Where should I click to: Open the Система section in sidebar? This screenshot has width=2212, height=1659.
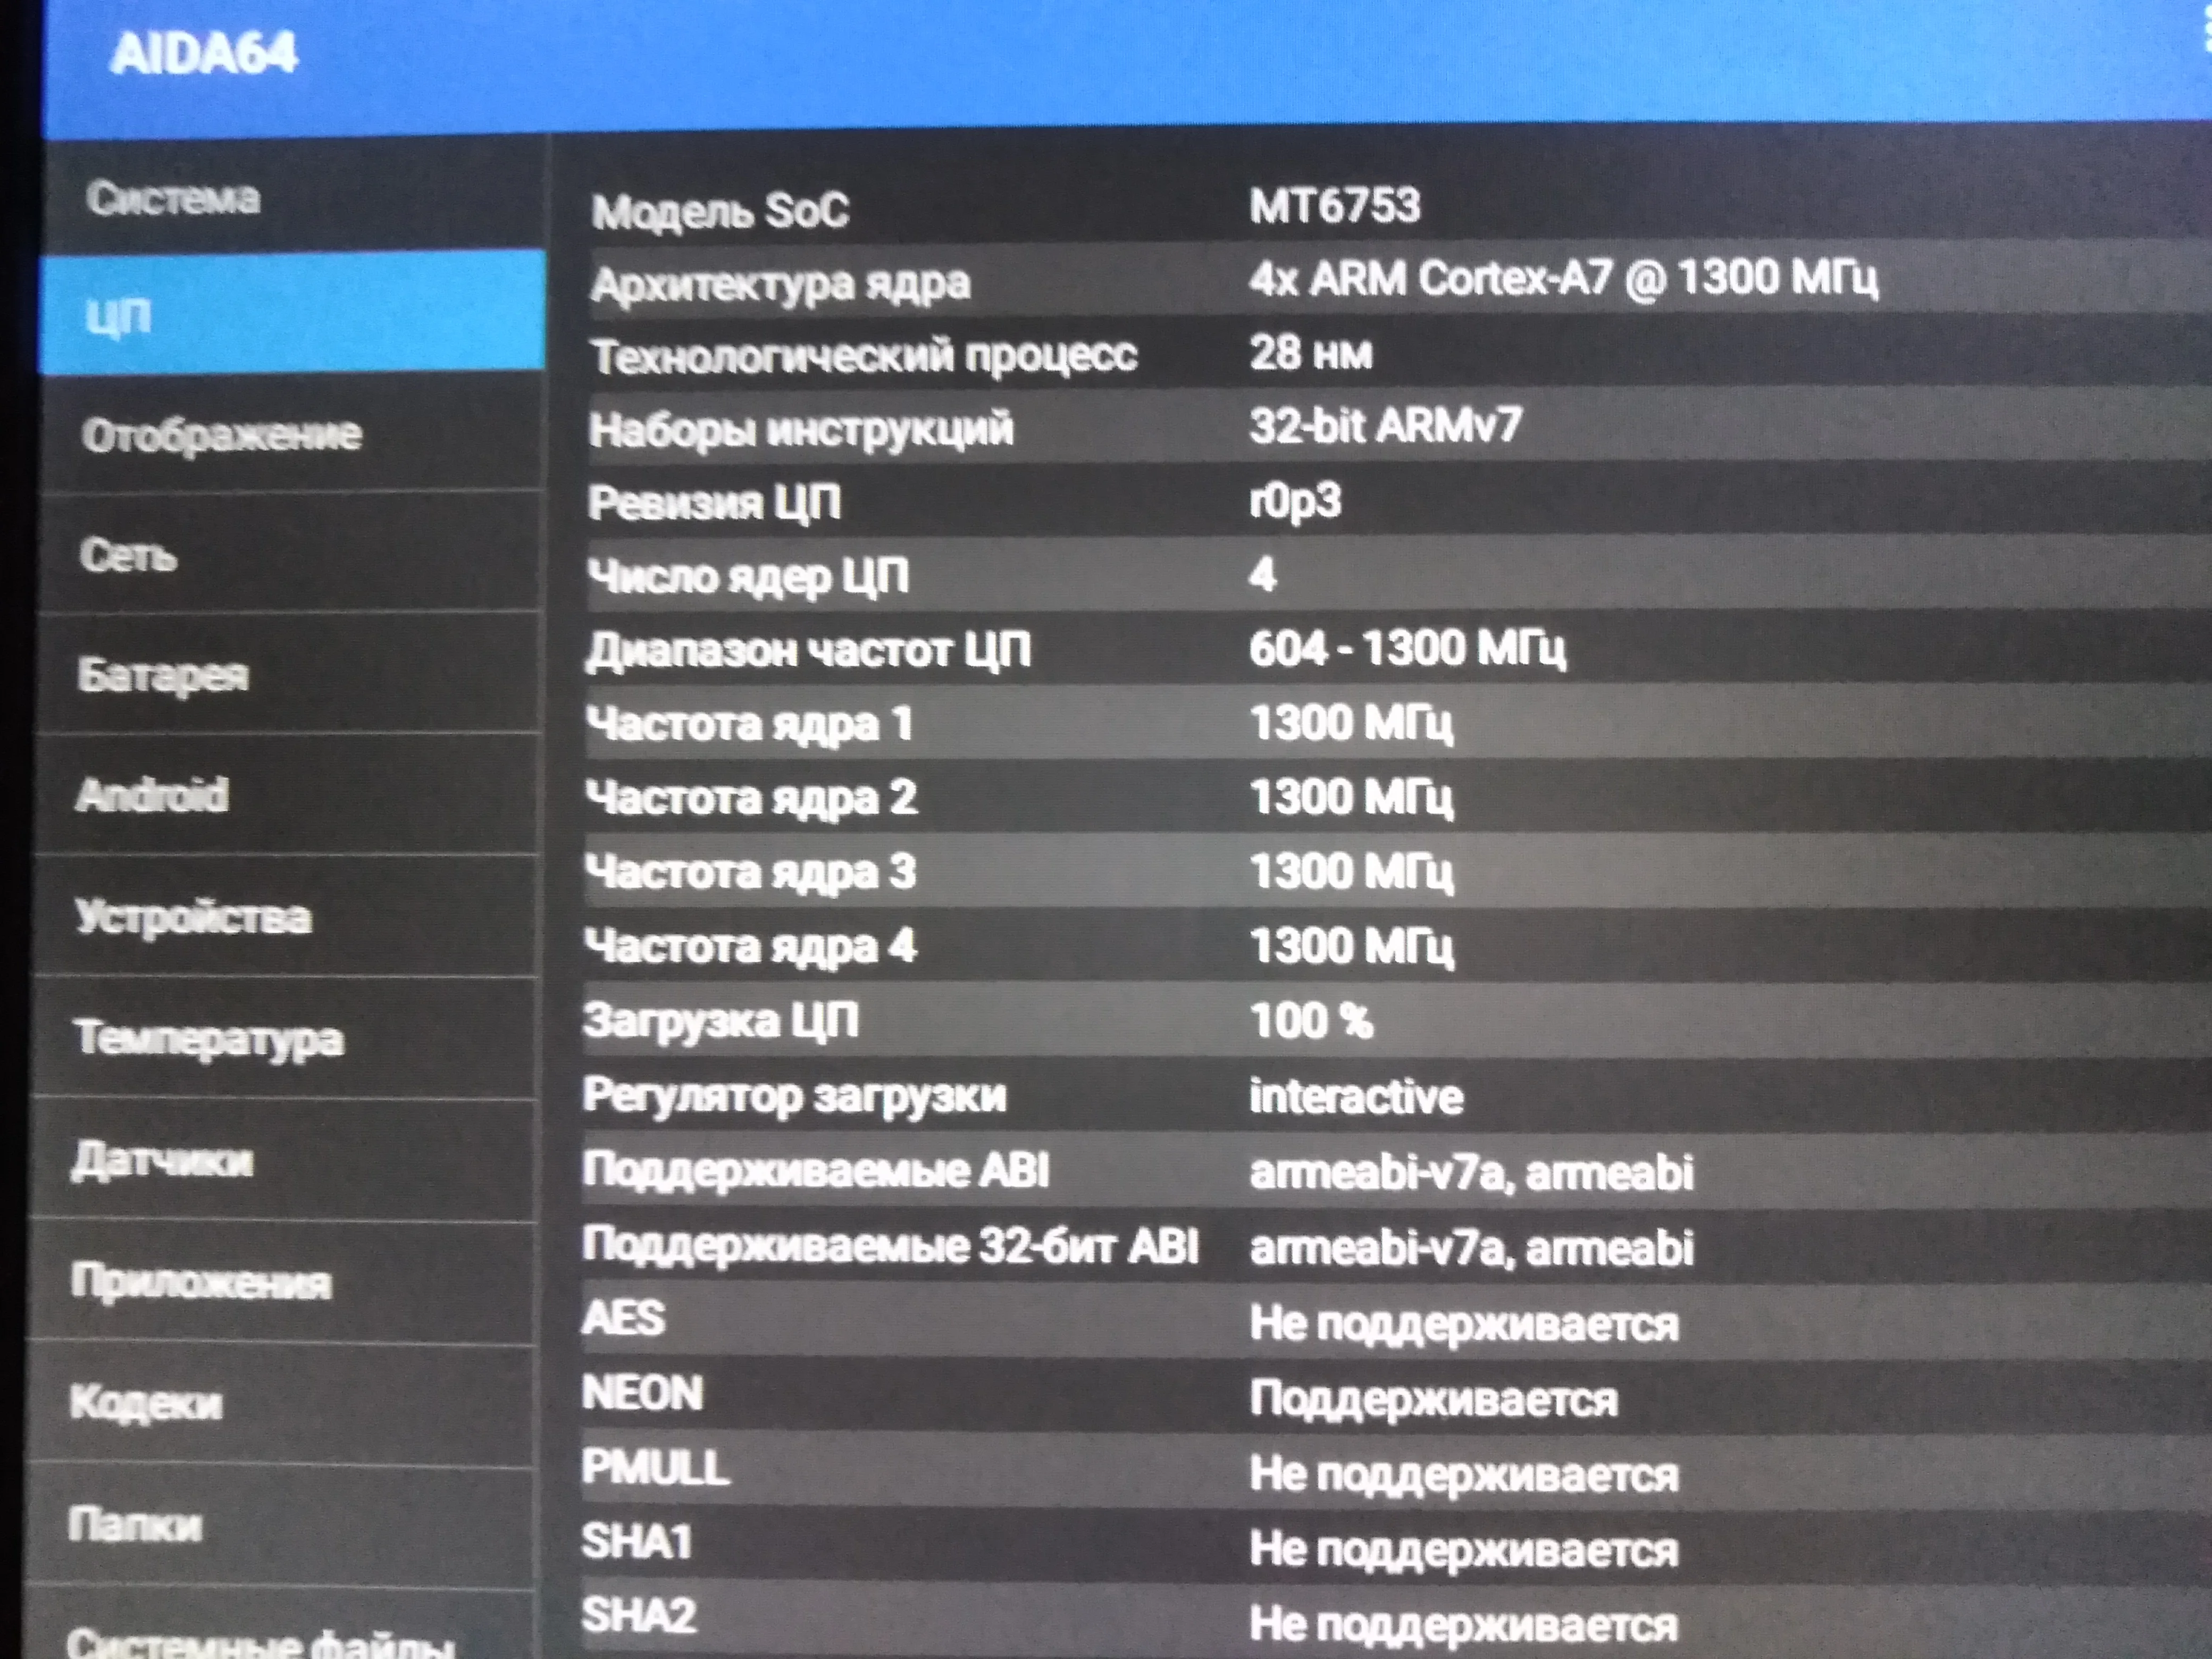pos(173,198)
